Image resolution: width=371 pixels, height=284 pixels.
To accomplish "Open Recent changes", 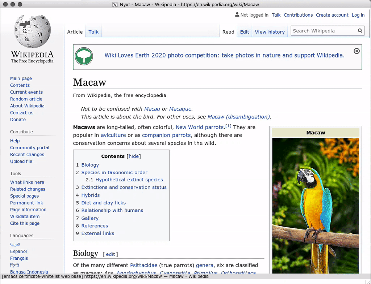I will 27,155.
